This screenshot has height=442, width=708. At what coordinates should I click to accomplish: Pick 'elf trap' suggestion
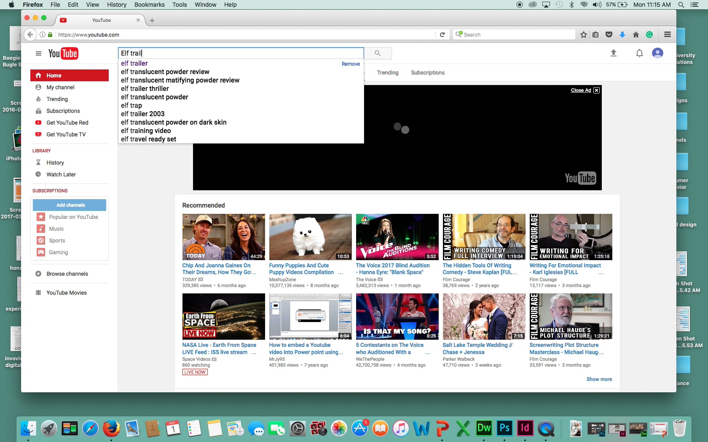[241, 105]
